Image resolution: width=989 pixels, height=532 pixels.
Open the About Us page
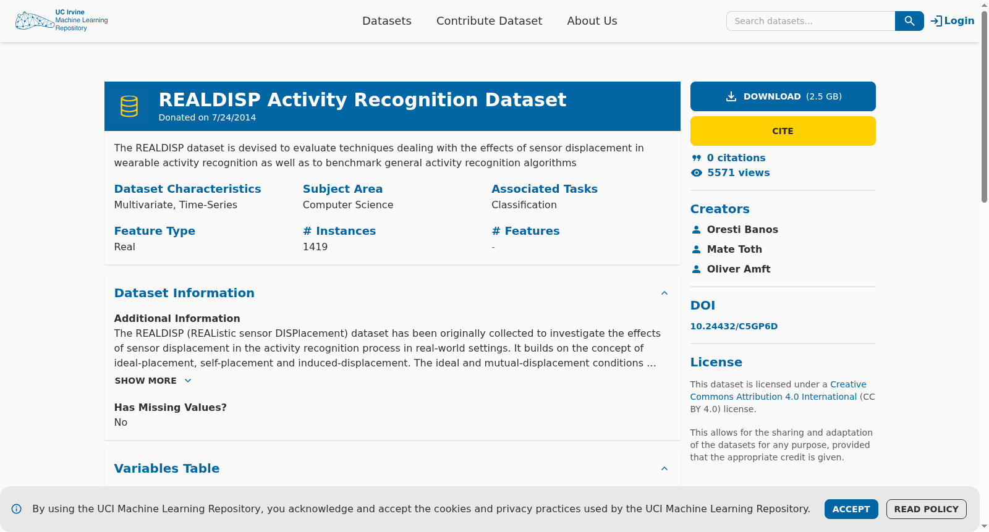point(592,21)
